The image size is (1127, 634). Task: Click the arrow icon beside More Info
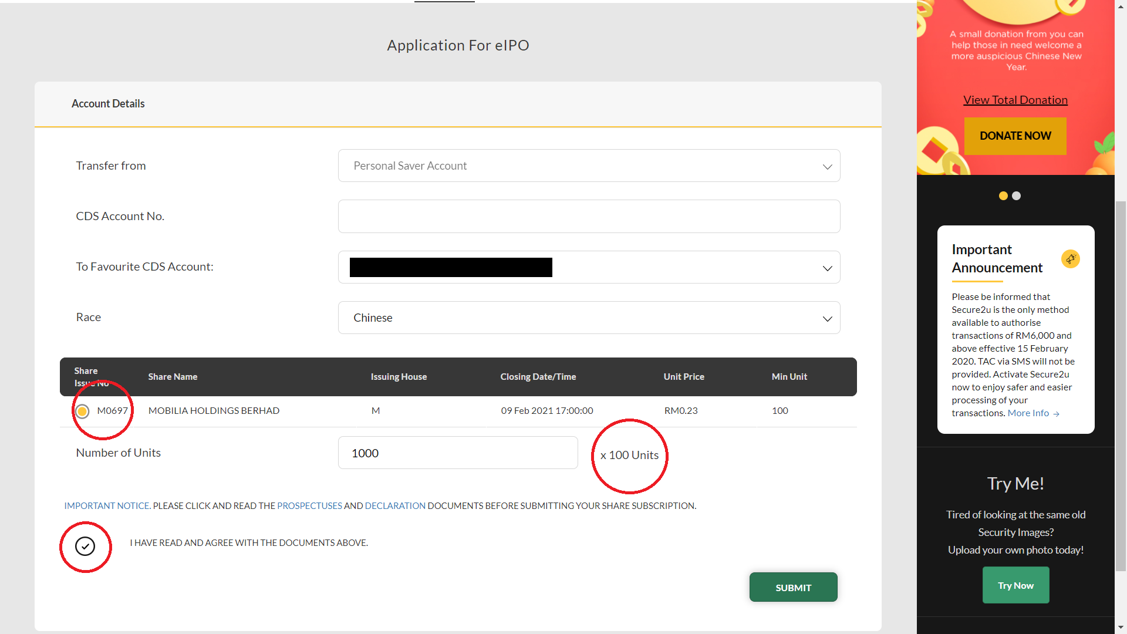click(1057, 414)
